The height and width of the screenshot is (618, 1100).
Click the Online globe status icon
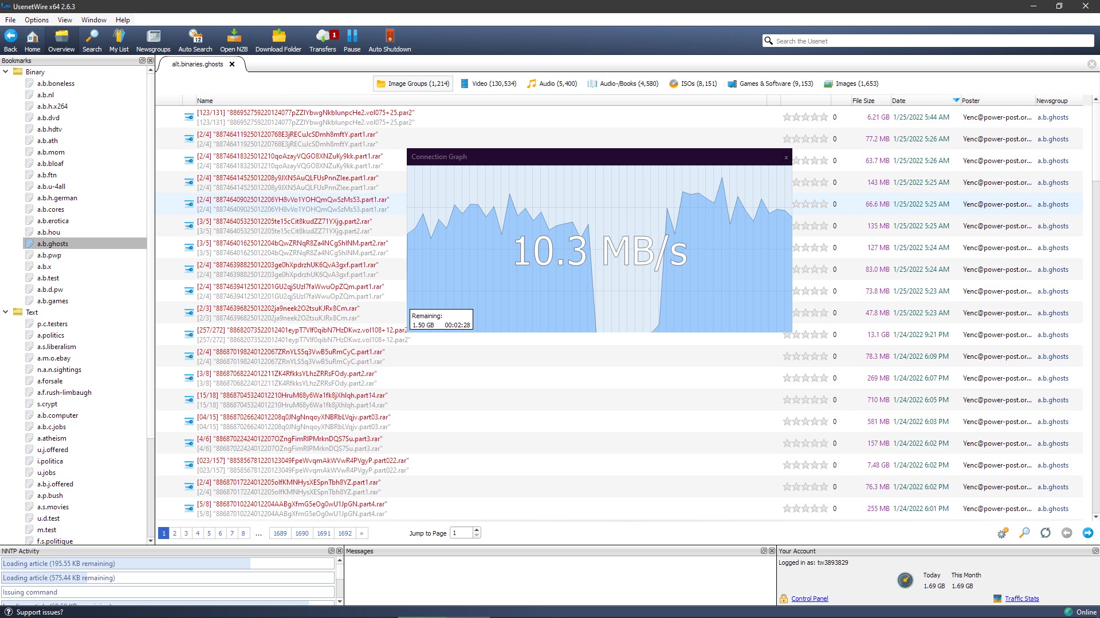click(1068, 612)
